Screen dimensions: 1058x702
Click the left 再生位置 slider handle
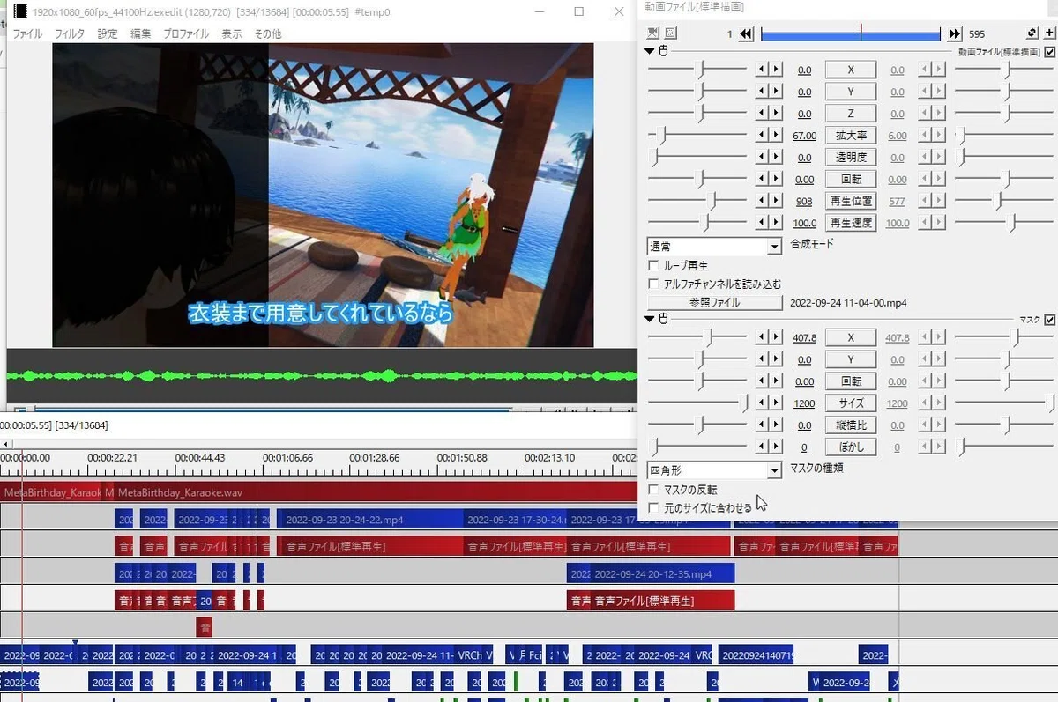coord(714,202)
